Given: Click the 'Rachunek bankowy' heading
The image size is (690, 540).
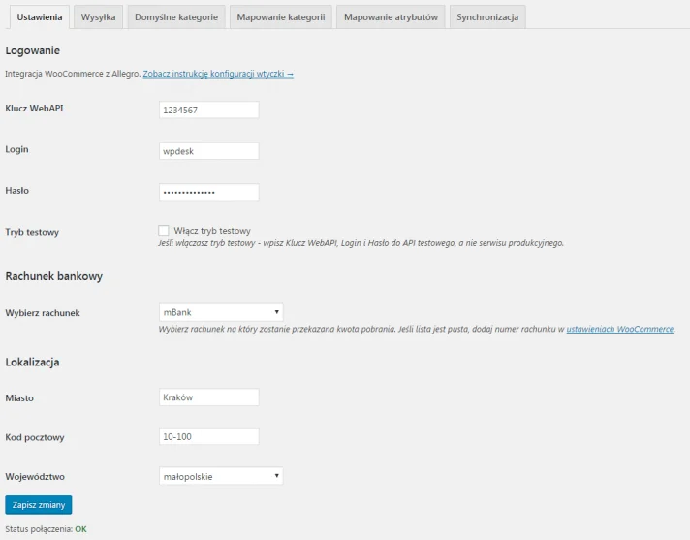Looking at the screenshot, I should coord(53,276).
